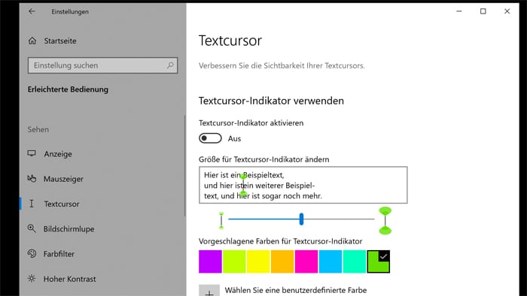Click the 'Sehen' section label
The height and width of the screenshot is (296, 527).
pos(38,129)
